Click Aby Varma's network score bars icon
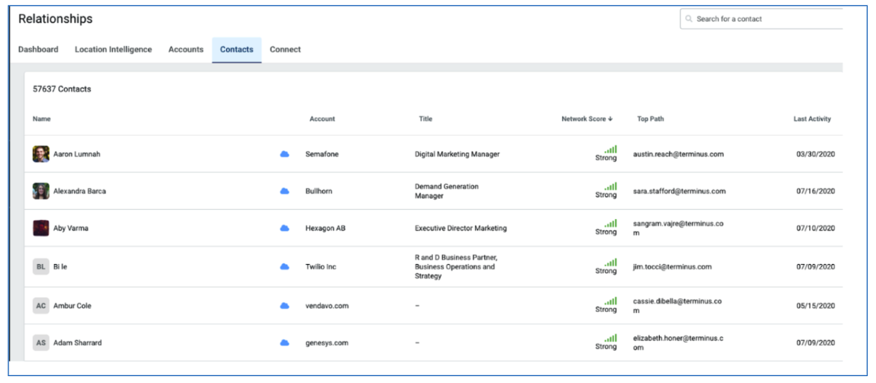This screenshot has height=383, width=876. 611,223
